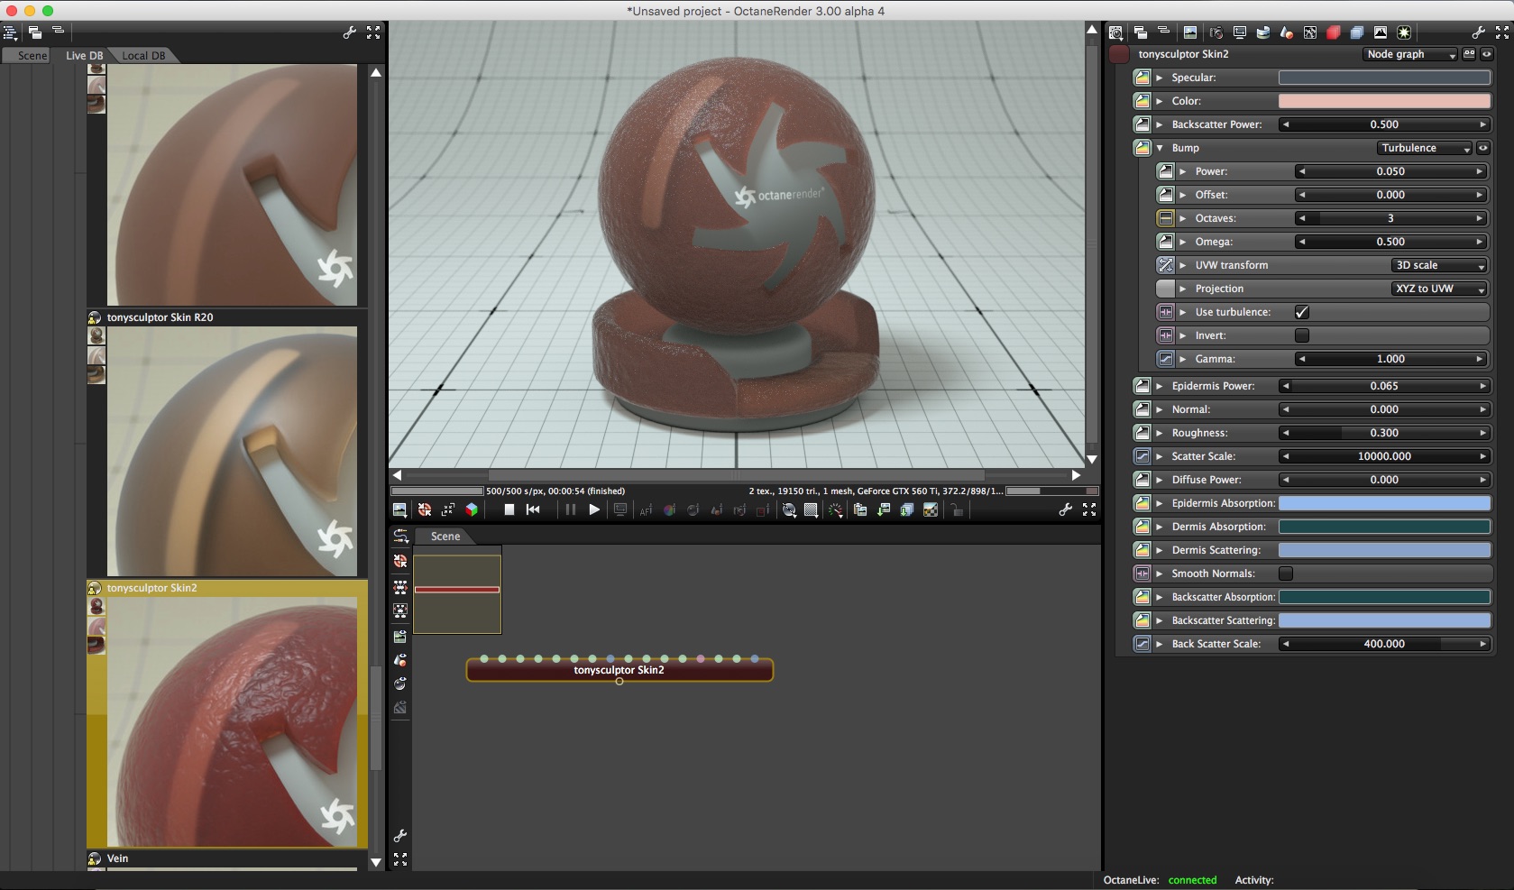Click the play render button
Viewport: 1514px width, 890px height.
coord(594,509)
